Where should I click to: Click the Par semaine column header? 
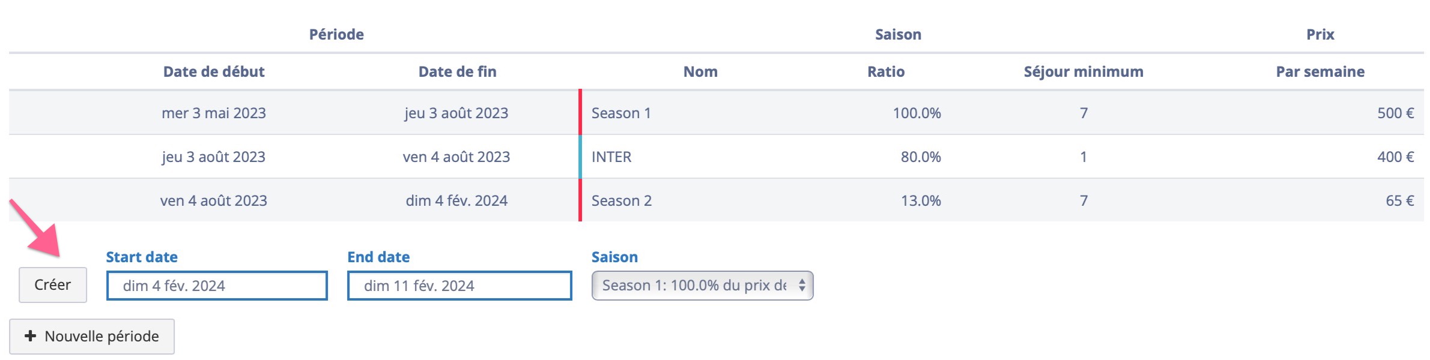(1319, 72)
